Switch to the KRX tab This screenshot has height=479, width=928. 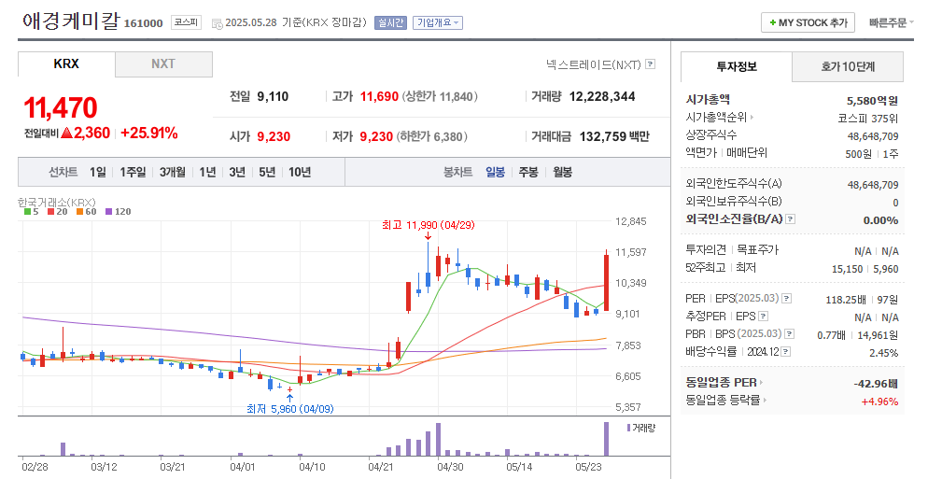pyautogui.click(x=66, y=63)
